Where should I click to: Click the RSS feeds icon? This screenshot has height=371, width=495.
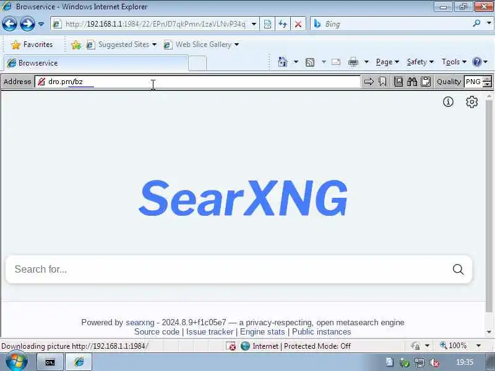(310, 62)
